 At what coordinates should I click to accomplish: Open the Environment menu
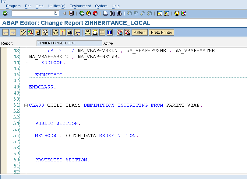pos(80,6)
